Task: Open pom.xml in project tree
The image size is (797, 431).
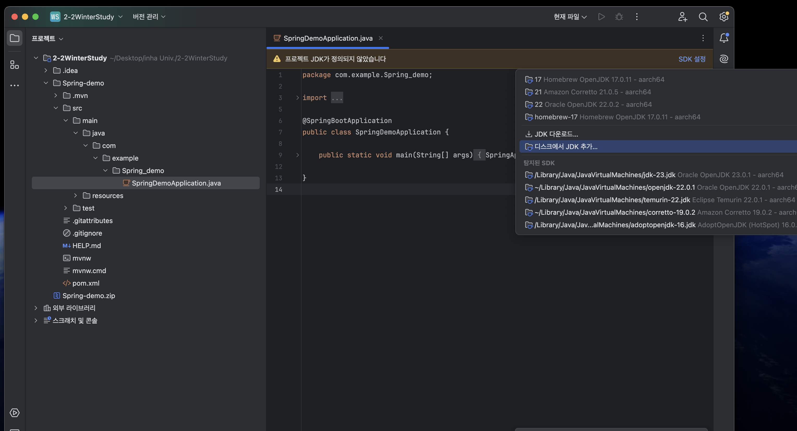Action: [x=86, y=283]
